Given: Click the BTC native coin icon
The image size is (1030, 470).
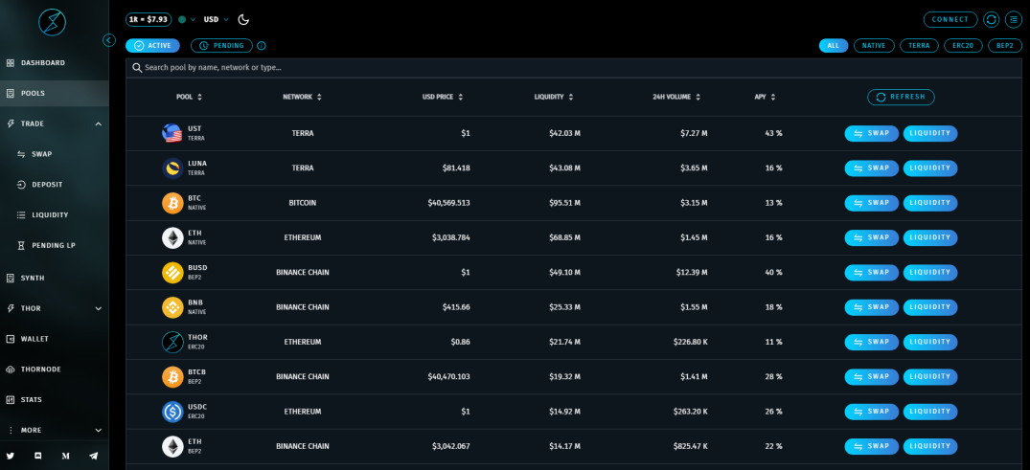Looking at the screenshot, I should coord(172,203).
